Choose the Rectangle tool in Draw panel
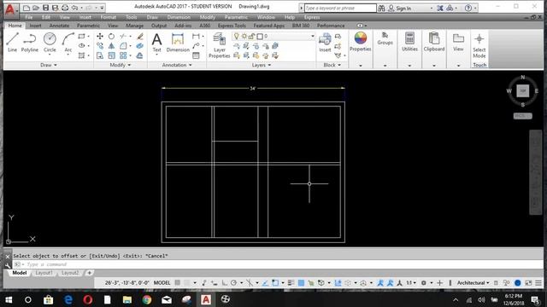This screenshot has height=307, width=547. [x=82, y=36]
